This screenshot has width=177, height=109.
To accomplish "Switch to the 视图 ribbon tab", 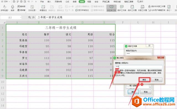I will click(89, 2).
